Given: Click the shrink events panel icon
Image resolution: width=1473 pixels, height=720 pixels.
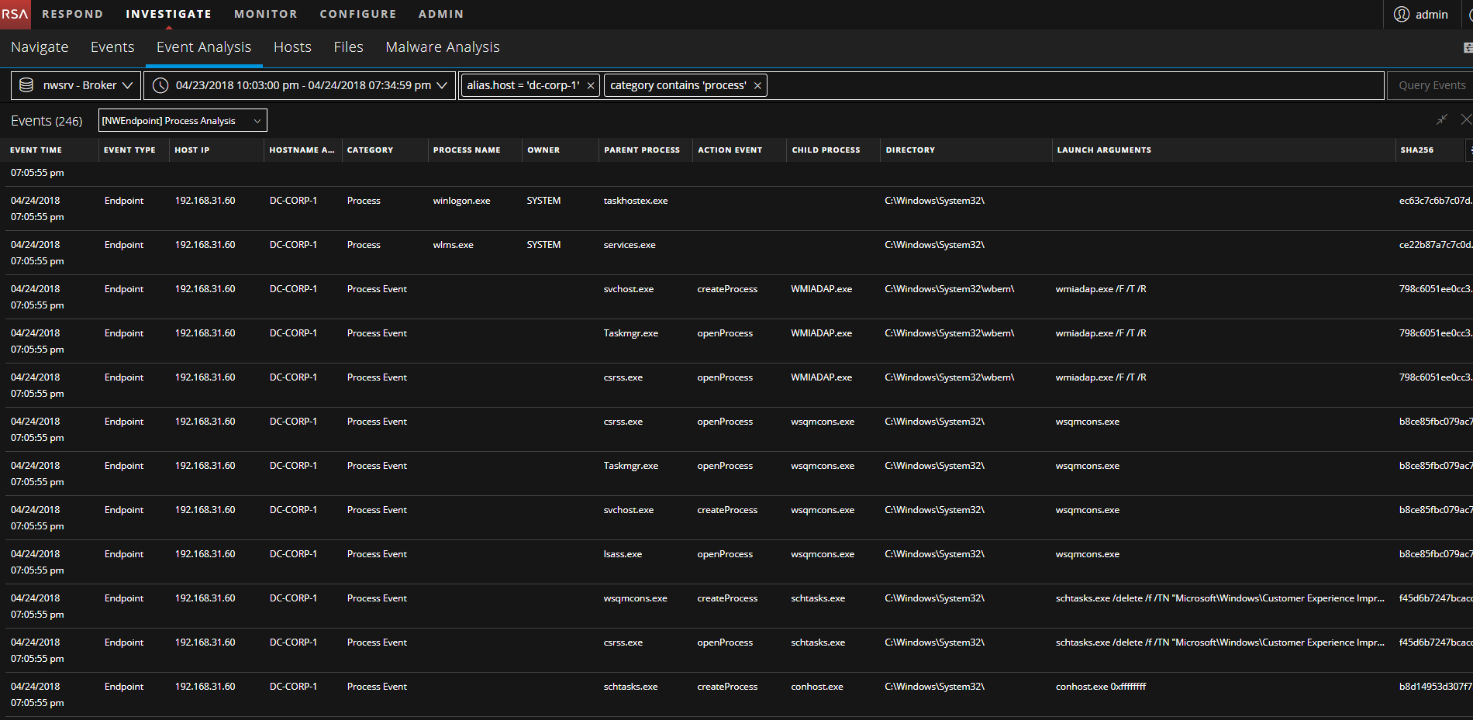Looking at the screenshot, I should pyautogui.click(x=1441, y=119).
